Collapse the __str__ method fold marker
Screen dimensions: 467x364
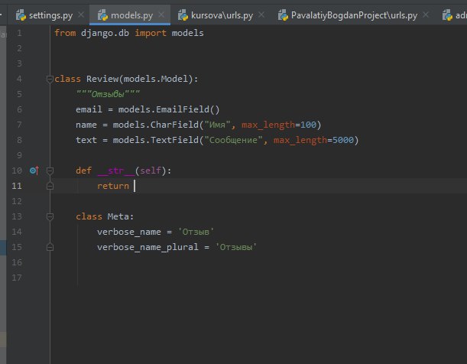point(50,171)
